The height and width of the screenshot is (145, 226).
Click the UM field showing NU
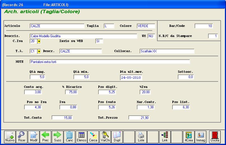click(151, 36)
